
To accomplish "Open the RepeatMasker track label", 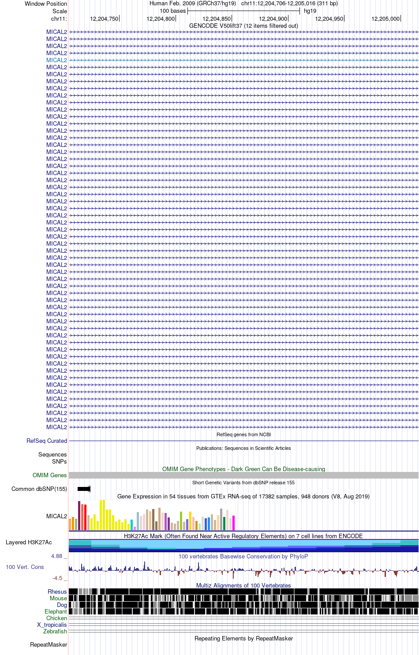I will tap(49, 644).
